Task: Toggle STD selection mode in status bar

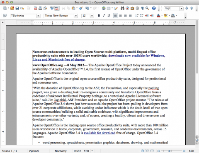Action: tap(86, 151)
